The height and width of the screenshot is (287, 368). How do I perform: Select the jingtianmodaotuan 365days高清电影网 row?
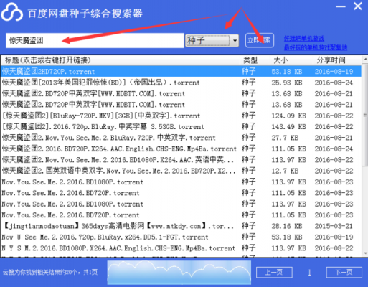(x=181, y=226)
